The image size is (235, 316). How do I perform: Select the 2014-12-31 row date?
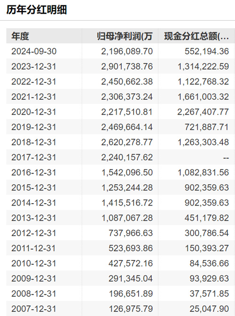pyautogui.click(x=34, y=203)
